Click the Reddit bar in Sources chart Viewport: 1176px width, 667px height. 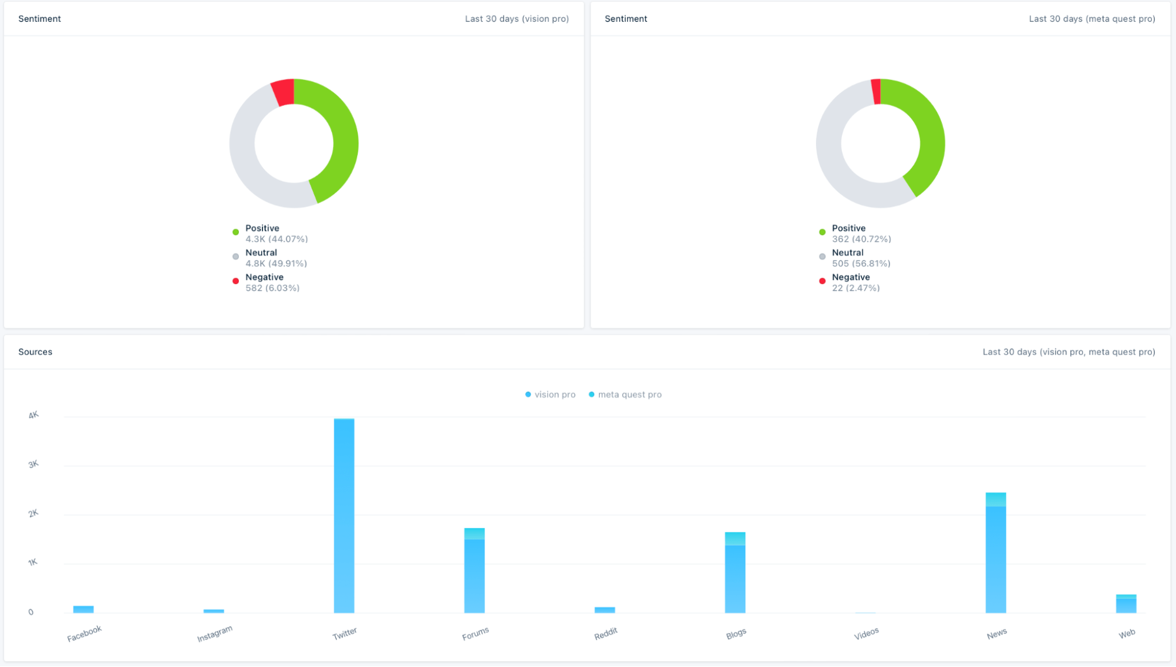(605, 609)
